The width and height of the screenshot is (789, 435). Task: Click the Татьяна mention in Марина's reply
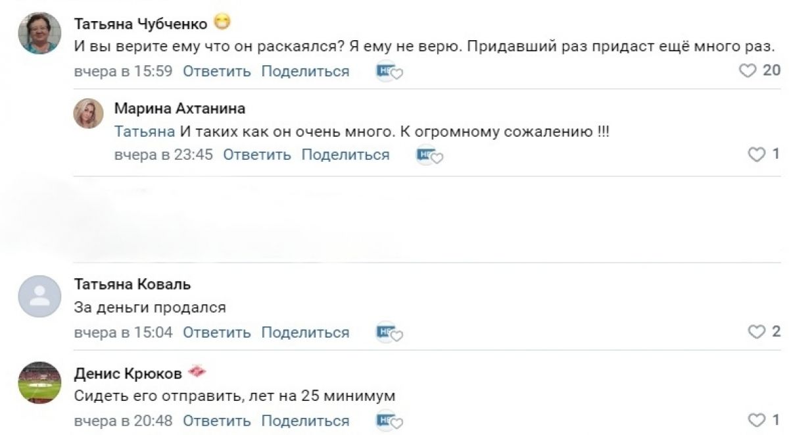144,132
